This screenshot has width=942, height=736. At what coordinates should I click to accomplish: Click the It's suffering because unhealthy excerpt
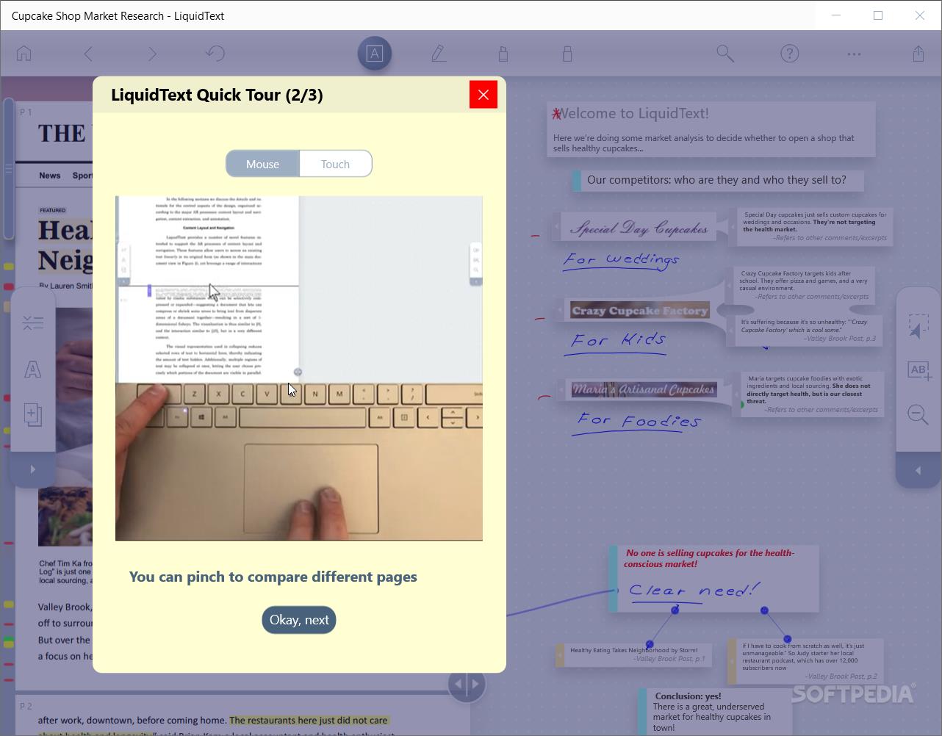[808, 330]
